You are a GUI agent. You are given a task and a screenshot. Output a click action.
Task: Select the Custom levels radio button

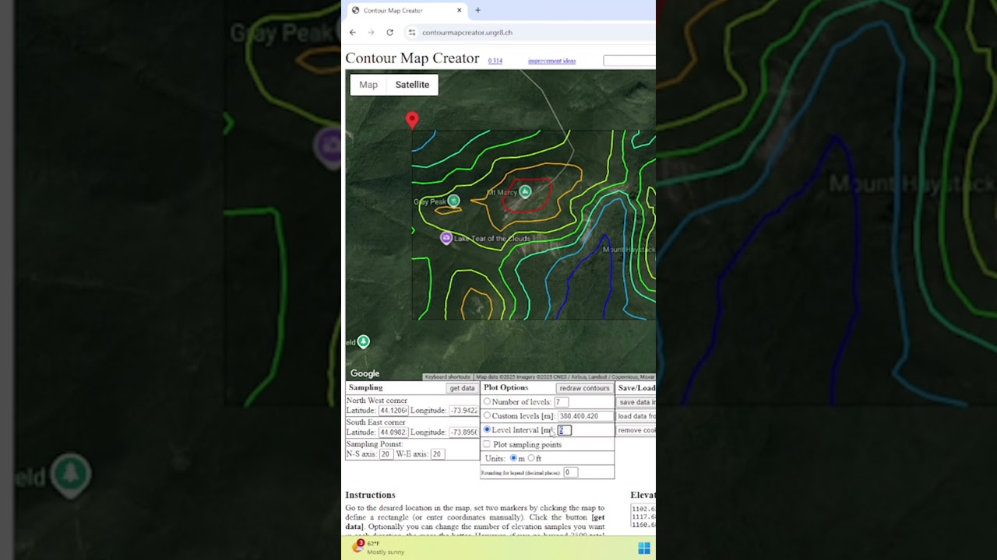tap(487, 416)
